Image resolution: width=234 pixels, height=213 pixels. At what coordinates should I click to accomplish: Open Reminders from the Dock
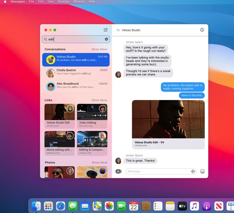pos(158,206)
